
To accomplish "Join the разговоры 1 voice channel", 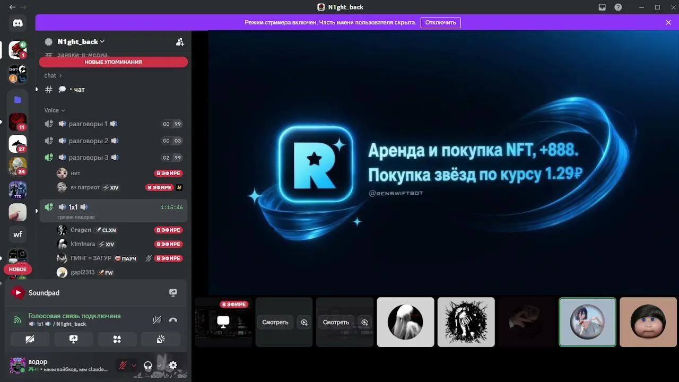I will pos(114,124).
